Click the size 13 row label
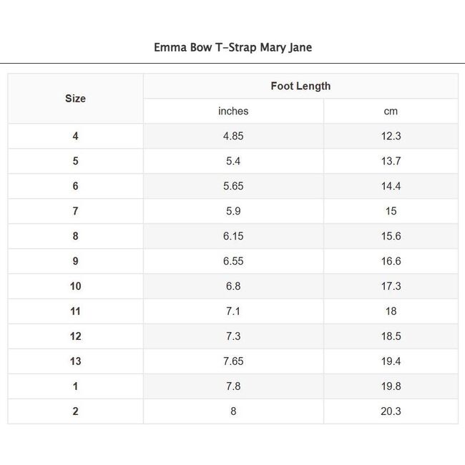 click(x=75, y=361)
